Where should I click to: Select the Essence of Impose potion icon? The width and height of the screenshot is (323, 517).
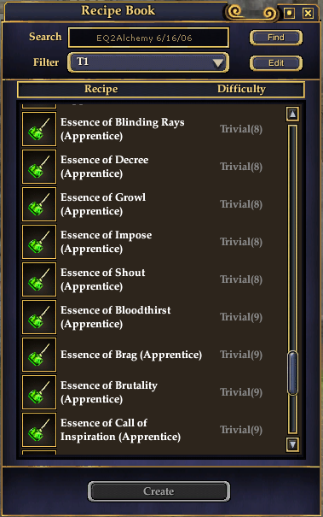[x=39, y=242]
